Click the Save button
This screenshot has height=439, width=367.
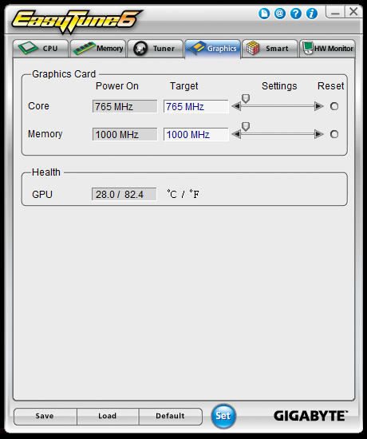pyautogui.click(x=45, y=416)
